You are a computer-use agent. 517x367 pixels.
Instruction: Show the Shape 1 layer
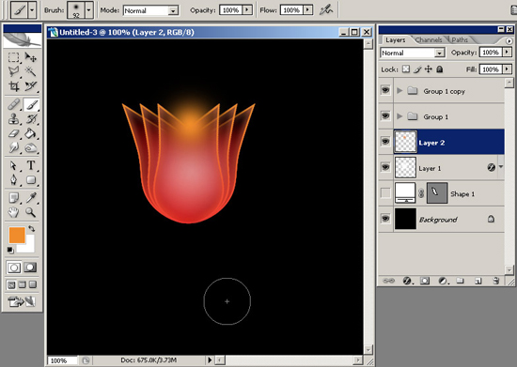[385, 193]
